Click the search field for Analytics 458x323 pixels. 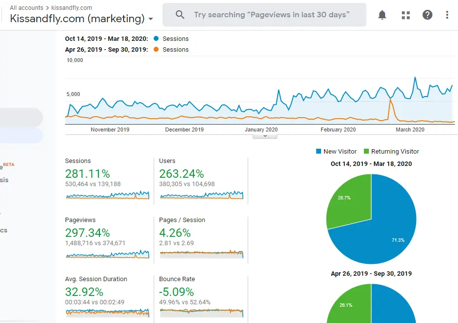click(x=264, y=15)
